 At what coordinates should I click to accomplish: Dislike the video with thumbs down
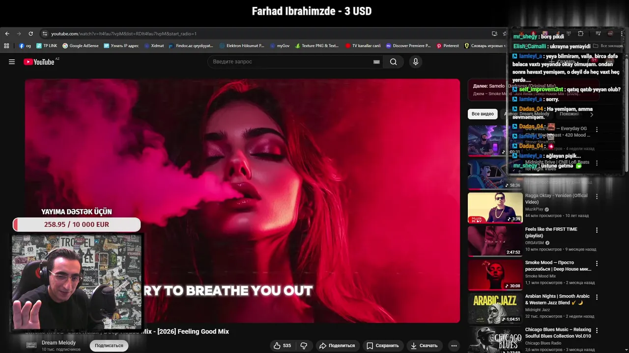(x=304, y=346)
